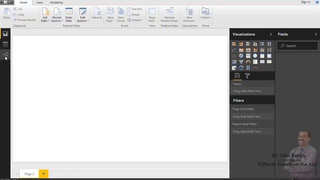Viewport: 320px width, 180px height.
Task: Select the Clustered column chart visual
Action: 255,43
